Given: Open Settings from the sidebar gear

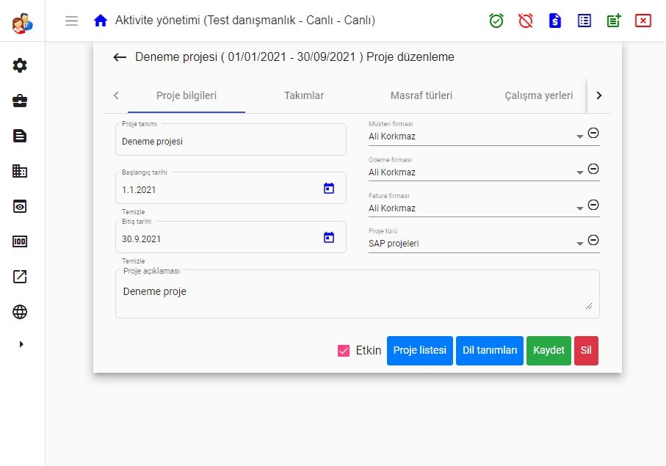Looking at the screenshot, I should 21,65.
